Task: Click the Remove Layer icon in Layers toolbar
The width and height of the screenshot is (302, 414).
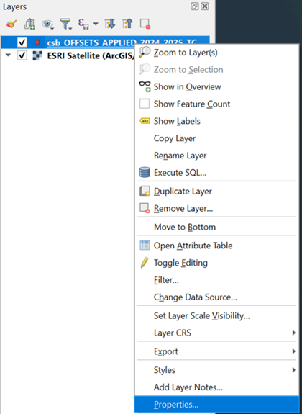Action: 145,24
